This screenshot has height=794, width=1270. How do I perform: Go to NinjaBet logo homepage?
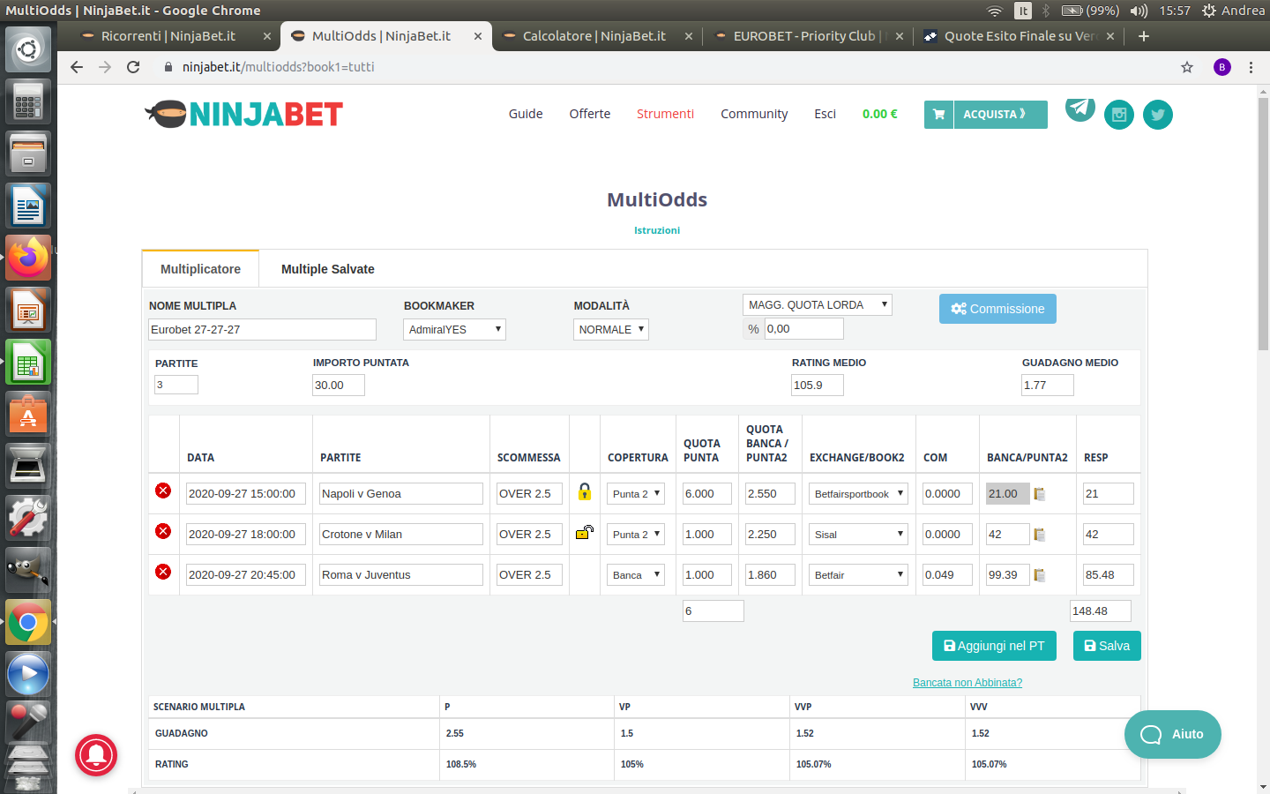pyautogui.click(x=244, y=114)
